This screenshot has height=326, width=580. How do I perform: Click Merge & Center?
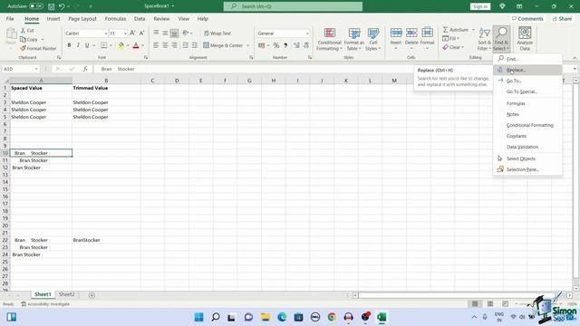(x=223, y=45)
